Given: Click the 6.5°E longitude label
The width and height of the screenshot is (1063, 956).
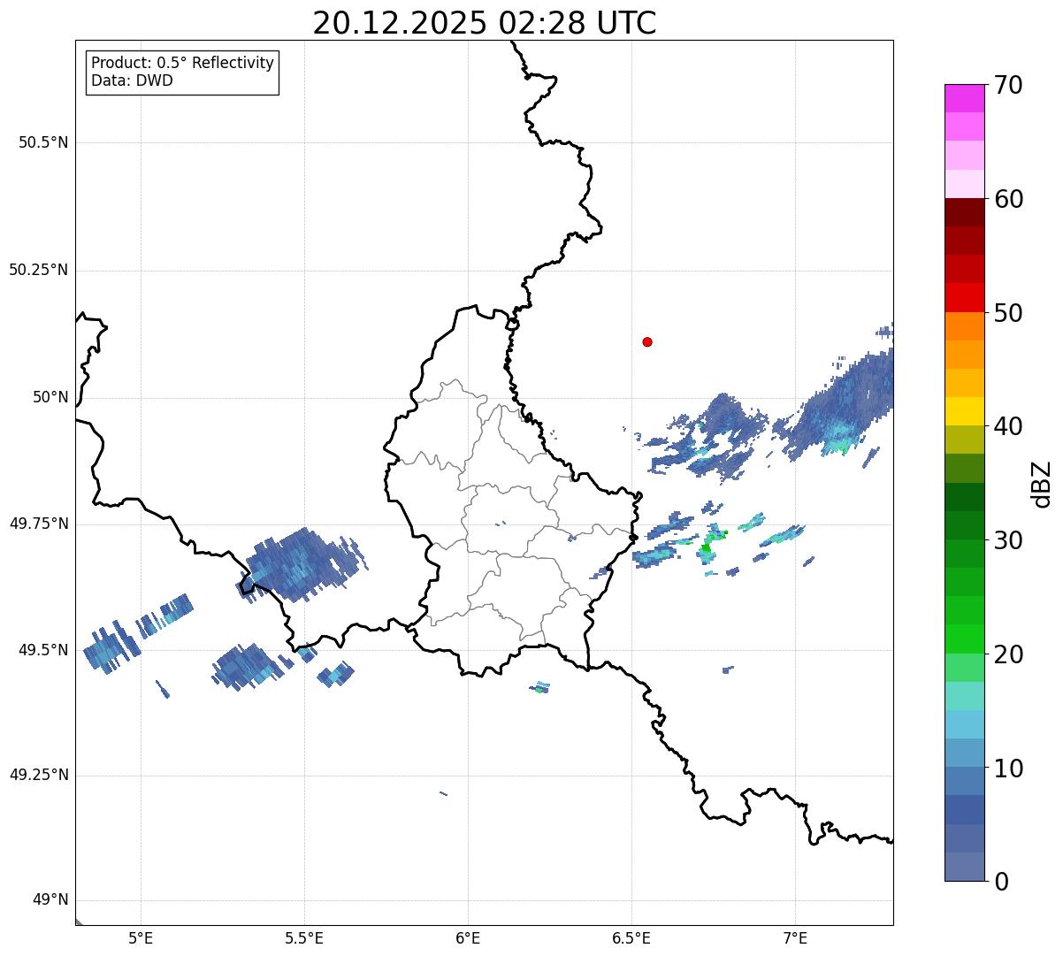Looking at the screenshot, I should coord(631,937).
